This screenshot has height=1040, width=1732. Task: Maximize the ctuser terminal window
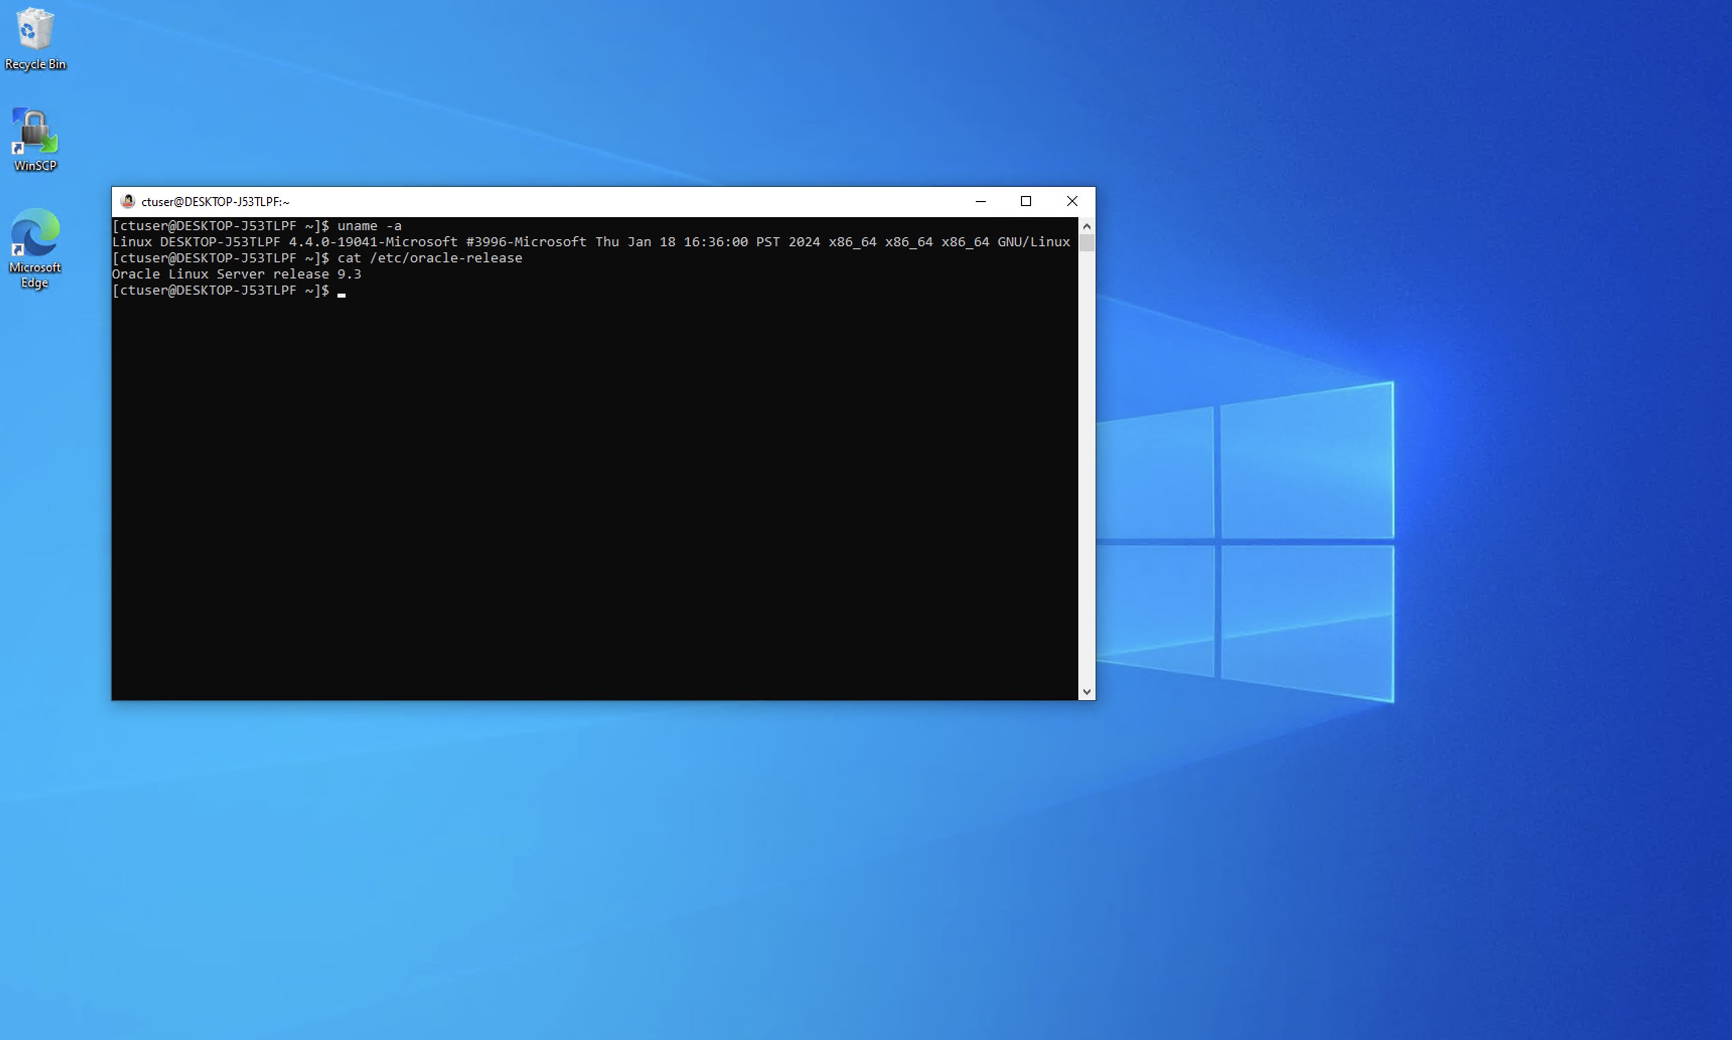1026,201
